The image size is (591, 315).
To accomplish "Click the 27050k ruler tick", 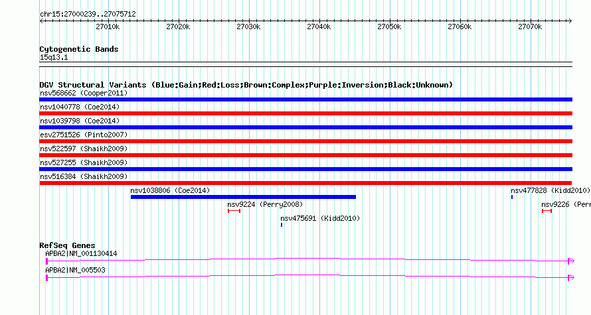I will 389,27.
